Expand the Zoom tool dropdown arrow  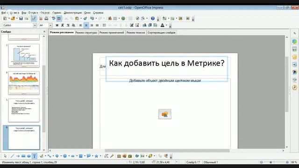point(147,19)
